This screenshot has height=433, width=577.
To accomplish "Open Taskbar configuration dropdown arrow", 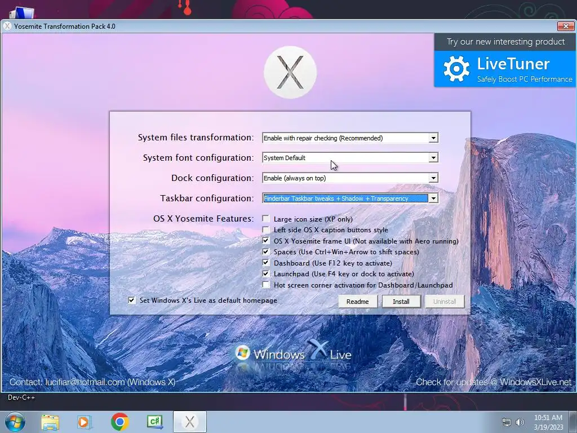I will coord(433,198).
